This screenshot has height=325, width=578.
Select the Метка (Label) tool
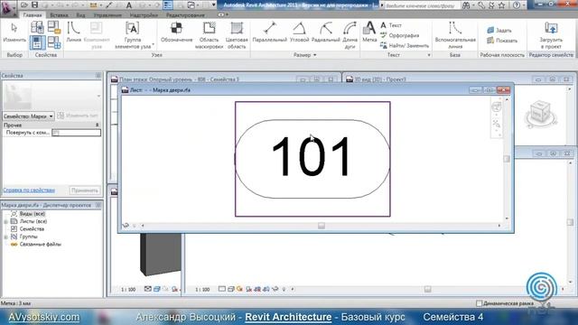(x=369, y=32)
